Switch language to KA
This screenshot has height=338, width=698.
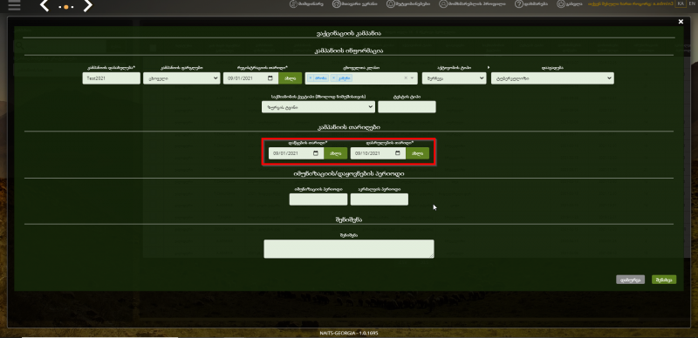click(681, 3)
